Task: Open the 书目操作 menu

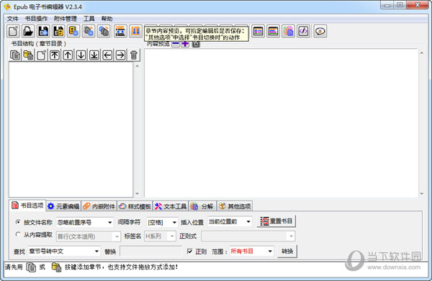Action: click(36, 19)
